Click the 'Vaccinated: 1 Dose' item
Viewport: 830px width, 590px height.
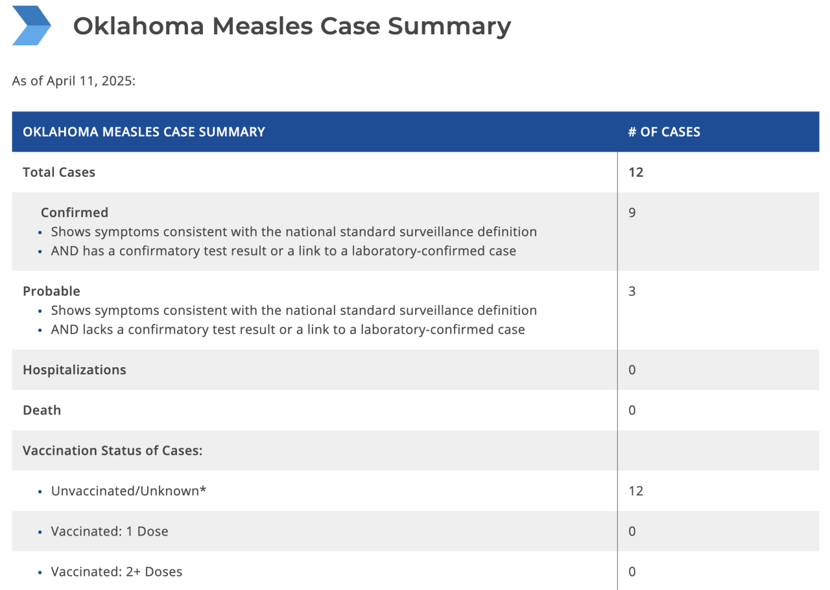pos(110,531)
